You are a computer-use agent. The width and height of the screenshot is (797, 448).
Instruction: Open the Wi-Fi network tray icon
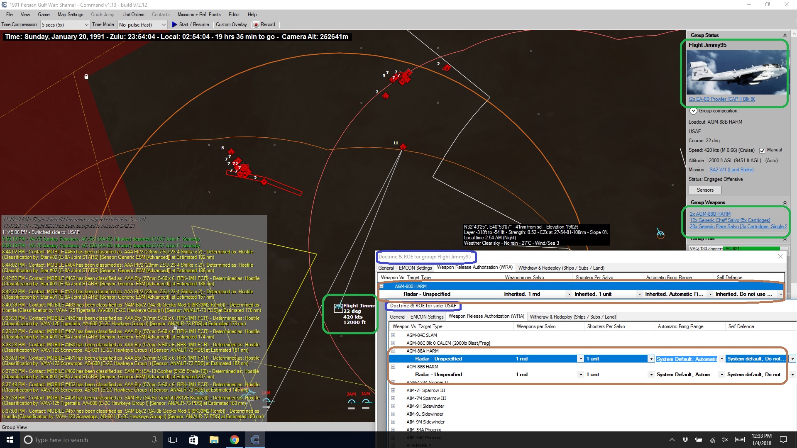[x=712, y=440]
